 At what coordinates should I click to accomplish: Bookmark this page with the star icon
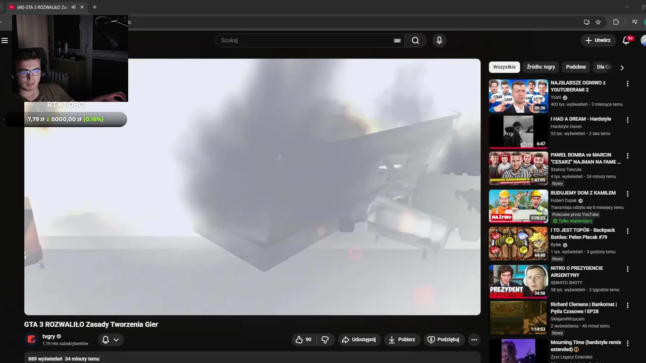click(598, 22)
